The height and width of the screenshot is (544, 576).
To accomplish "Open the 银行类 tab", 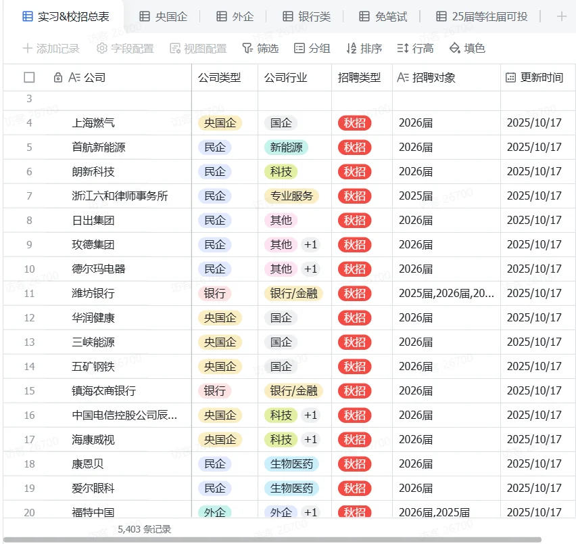I will point(306,16).
